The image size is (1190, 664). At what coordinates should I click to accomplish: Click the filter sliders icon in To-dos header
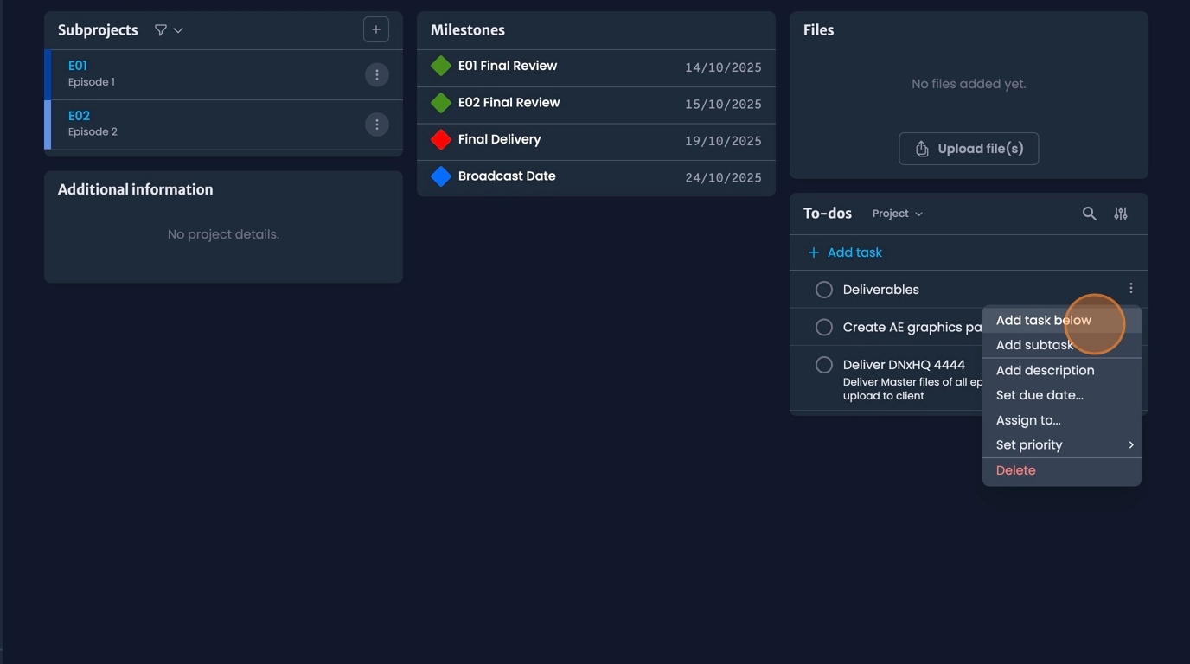[x=1121, y=214]
